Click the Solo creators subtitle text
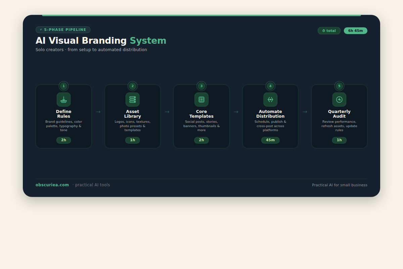The image size is (403, 269). click(91, 50)
